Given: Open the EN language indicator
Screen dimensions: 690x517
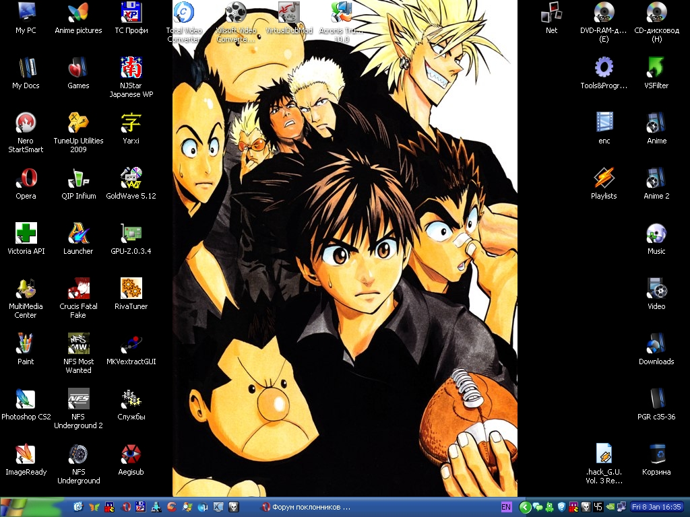Looking at the screenshot, I should [506, 508].
